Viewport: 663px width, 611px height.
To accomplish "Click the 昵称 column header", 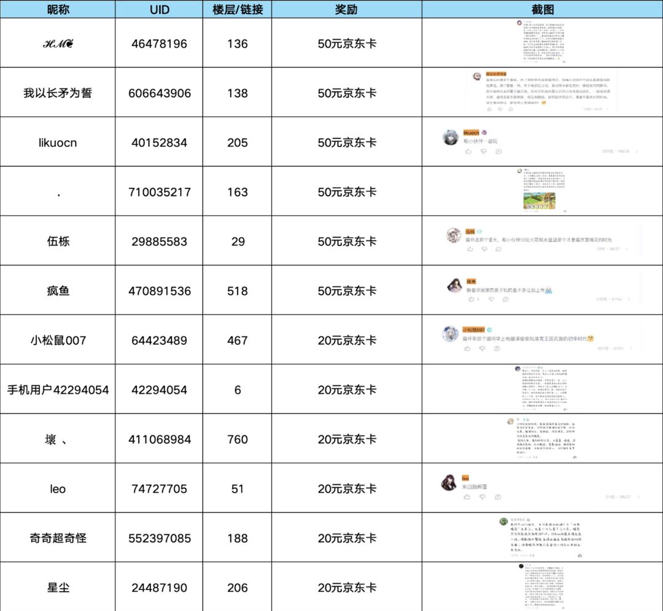I will point(58,9).
